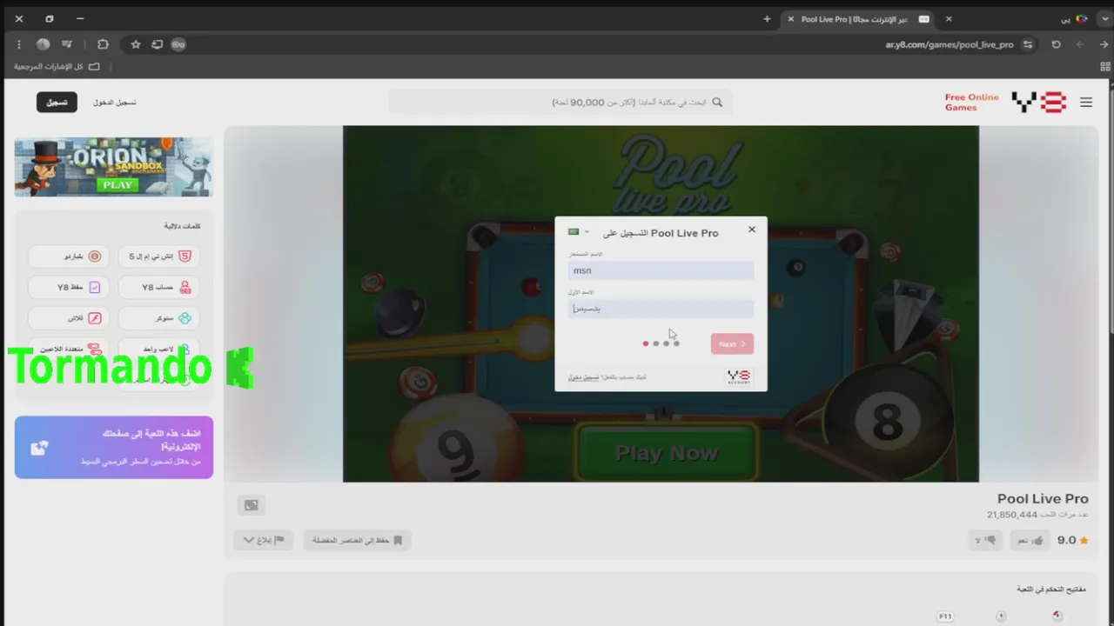Click the first name field in dialog
The height and width of the screenshot is (626, 1114).
coord(661,309)
